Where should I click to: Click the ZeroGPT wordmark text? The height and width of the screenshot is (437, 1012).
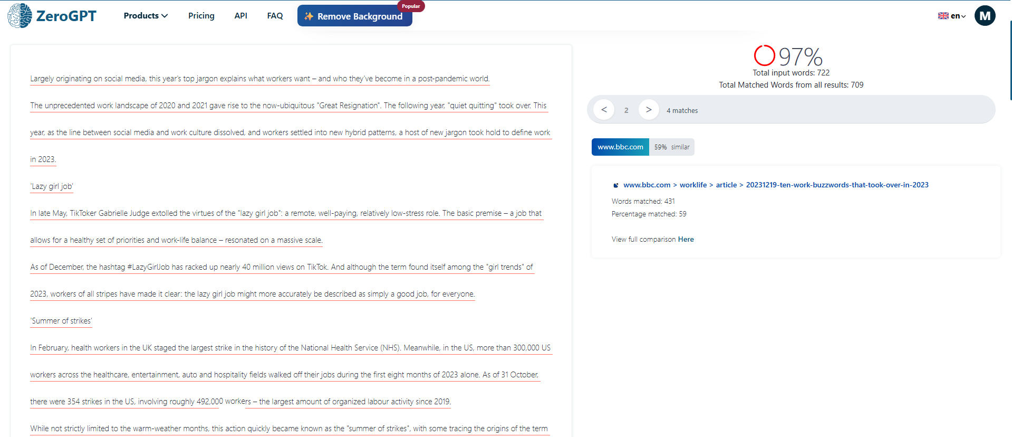click(x=66, y=16)
